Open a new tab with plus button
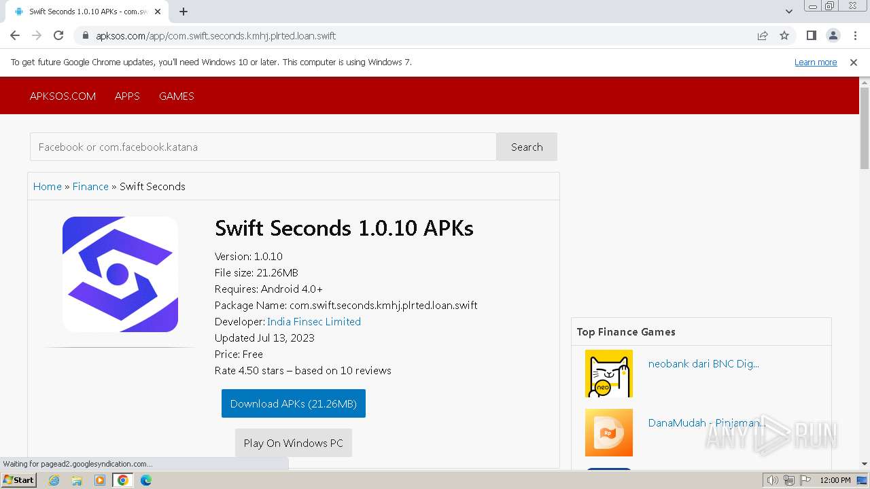 [x=184, y=12]
